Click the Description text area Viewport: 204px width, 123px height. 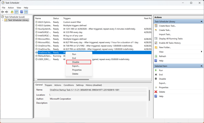(98, 109)
